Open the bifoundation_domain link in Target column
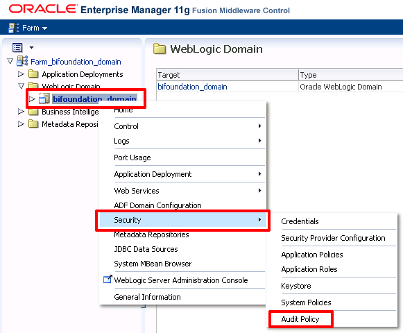The width and height of the screenshot is (403, 333). 192,87
